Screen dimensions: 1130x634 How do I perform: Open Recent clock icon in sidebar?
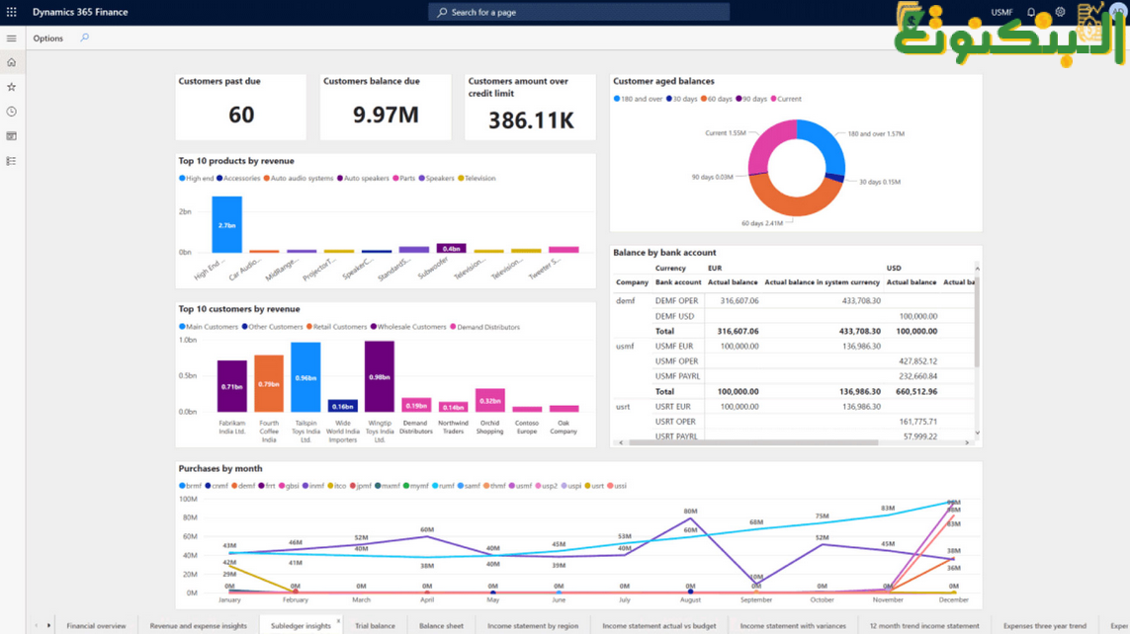coord(12,112)
